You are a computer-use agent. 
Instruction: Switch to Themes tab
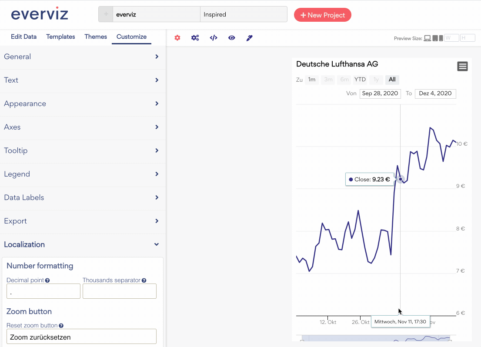[96, 37]
